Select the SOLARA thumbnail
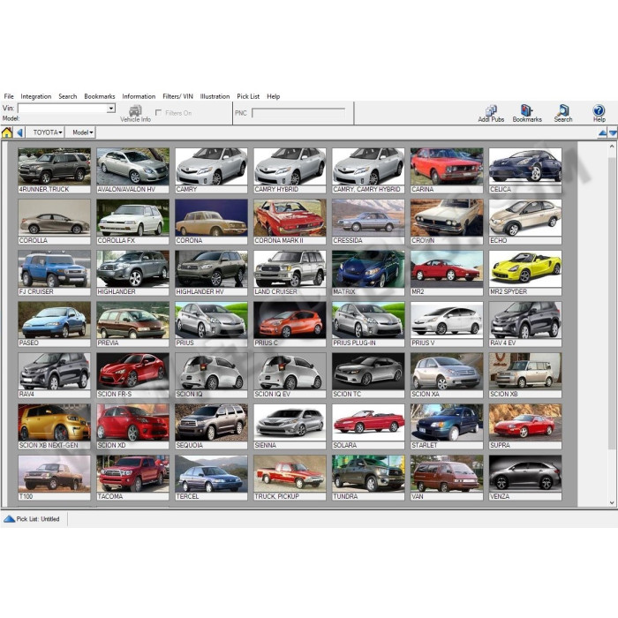618x618 pixels. coord(368,426)
